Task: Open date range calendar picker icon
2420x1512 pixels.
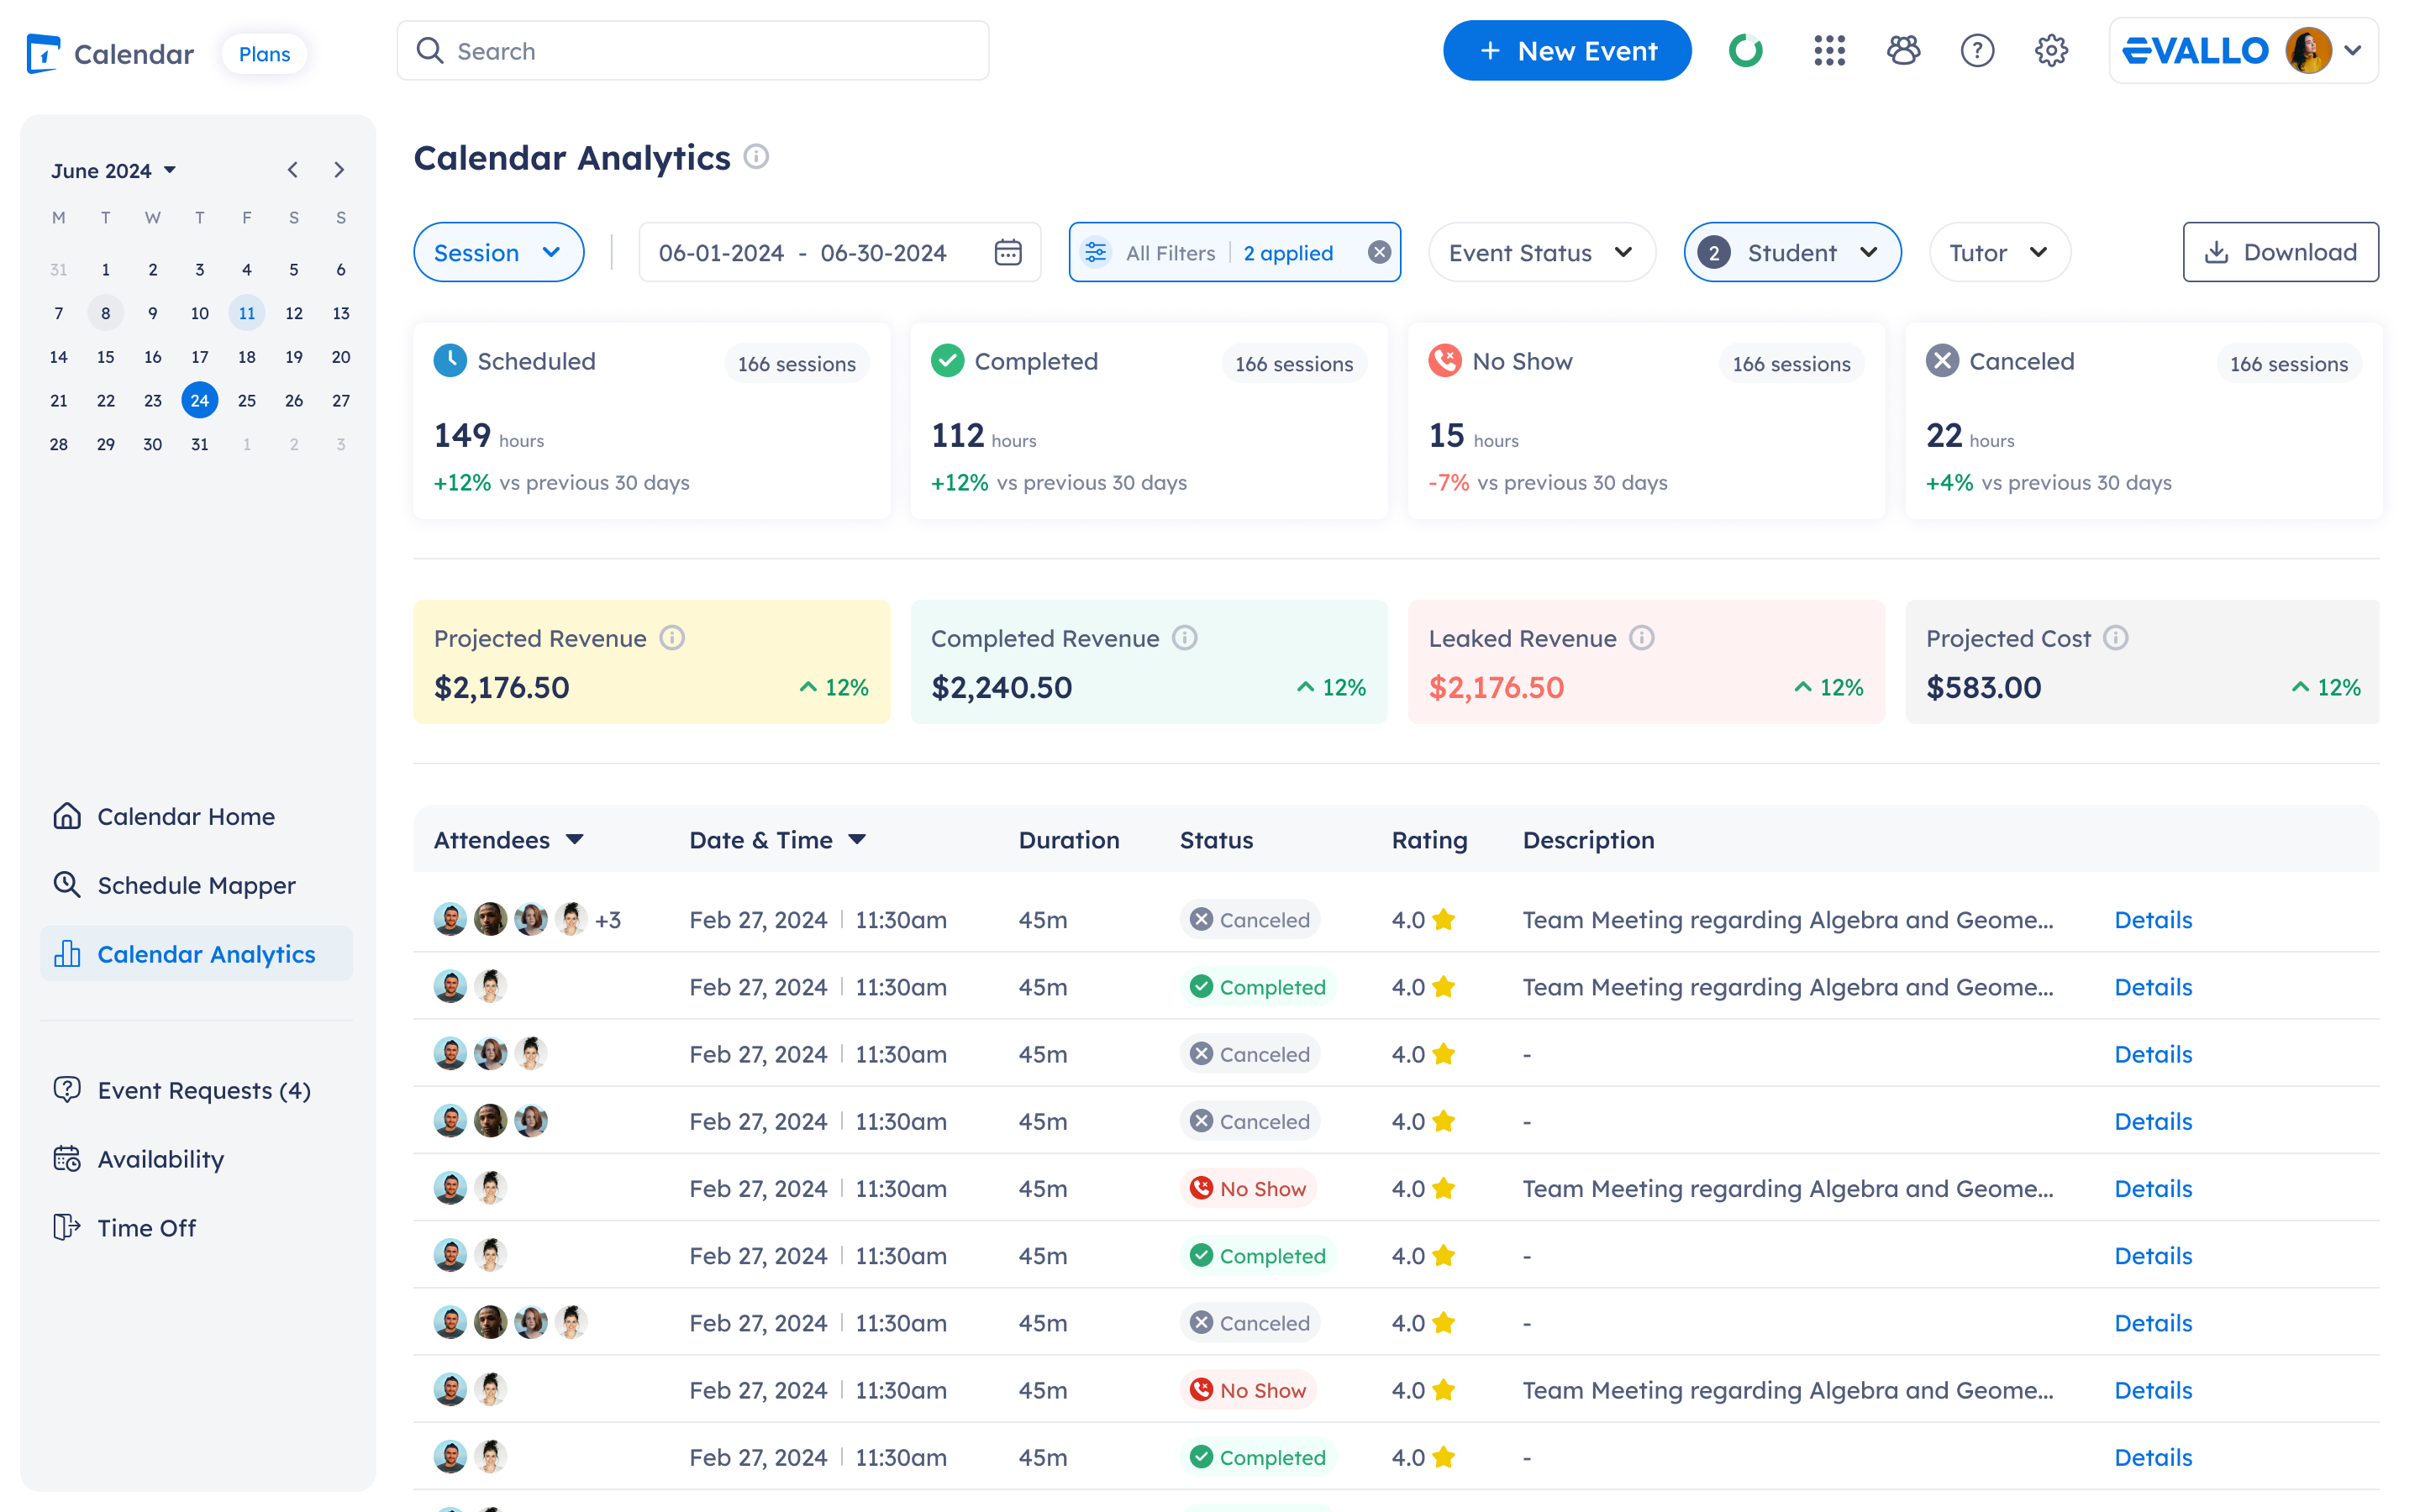Action: tap(1008, 253)
